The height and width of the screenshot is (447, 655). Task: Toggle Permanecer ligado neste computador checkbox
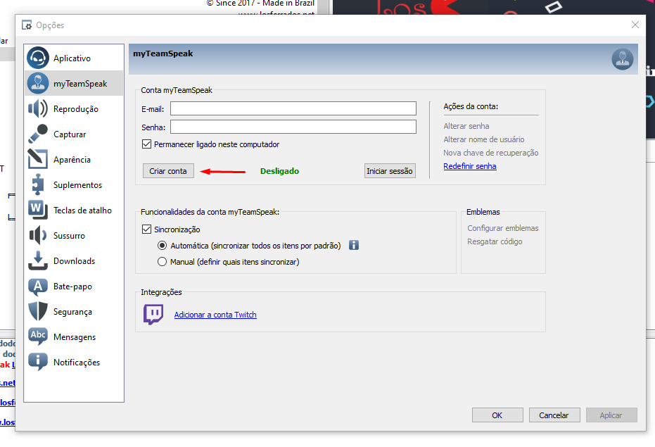tap(147, 144)
